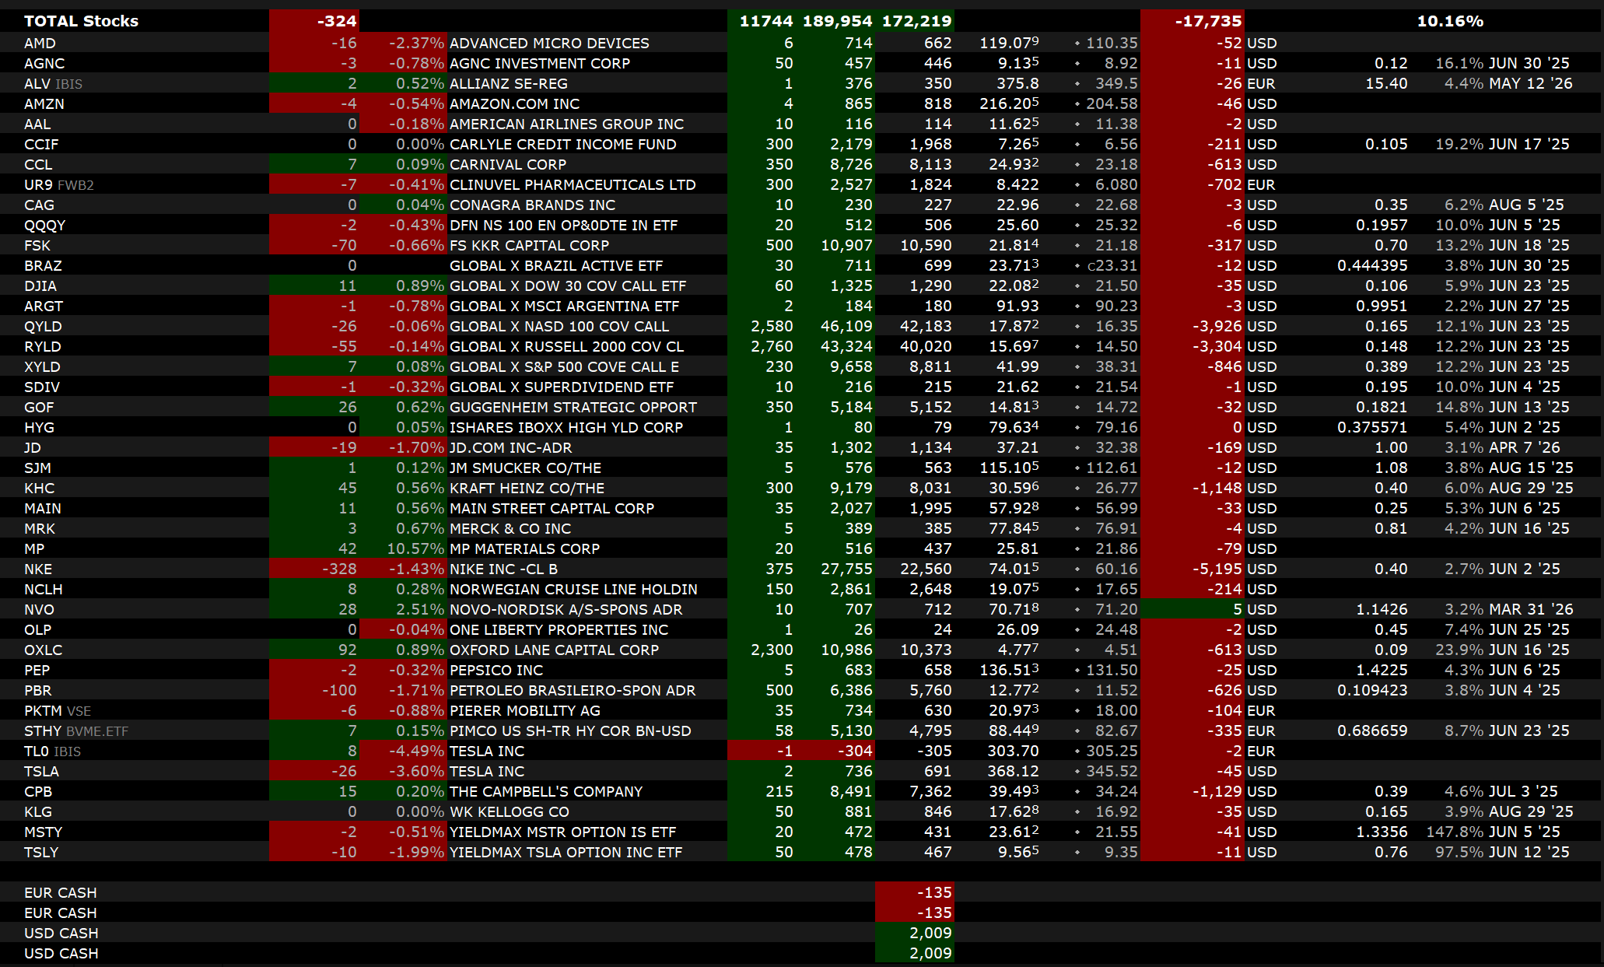Click YIELDMAX MSTR OPTION IS ETF
This screenshot has height=967, width=1604.
[x=562, y=832]
